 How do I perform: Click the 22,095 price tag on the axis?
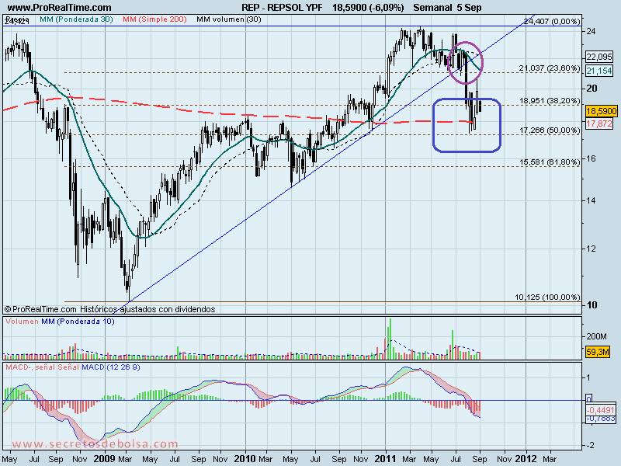[599, 57]
